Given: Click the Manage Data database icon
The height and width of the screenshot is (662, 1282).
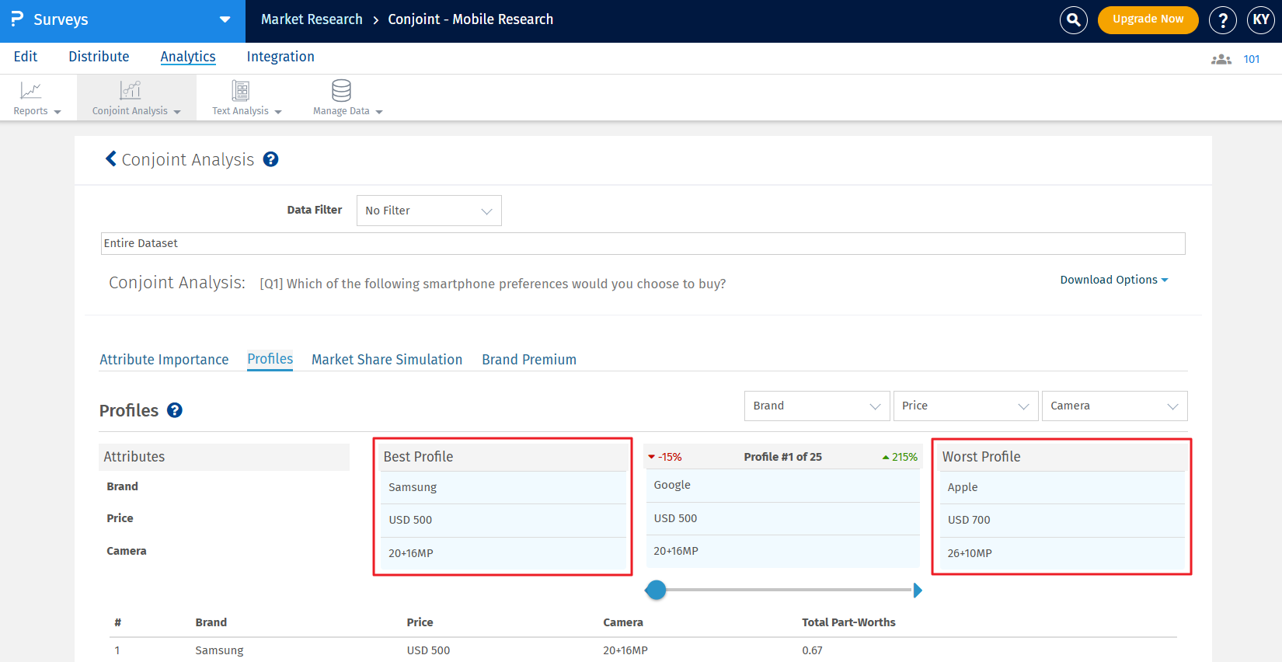Looking at the screenshot, I should [341, 90].
